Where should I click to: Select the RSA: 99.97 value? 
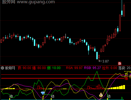click(x=74, y=68)
